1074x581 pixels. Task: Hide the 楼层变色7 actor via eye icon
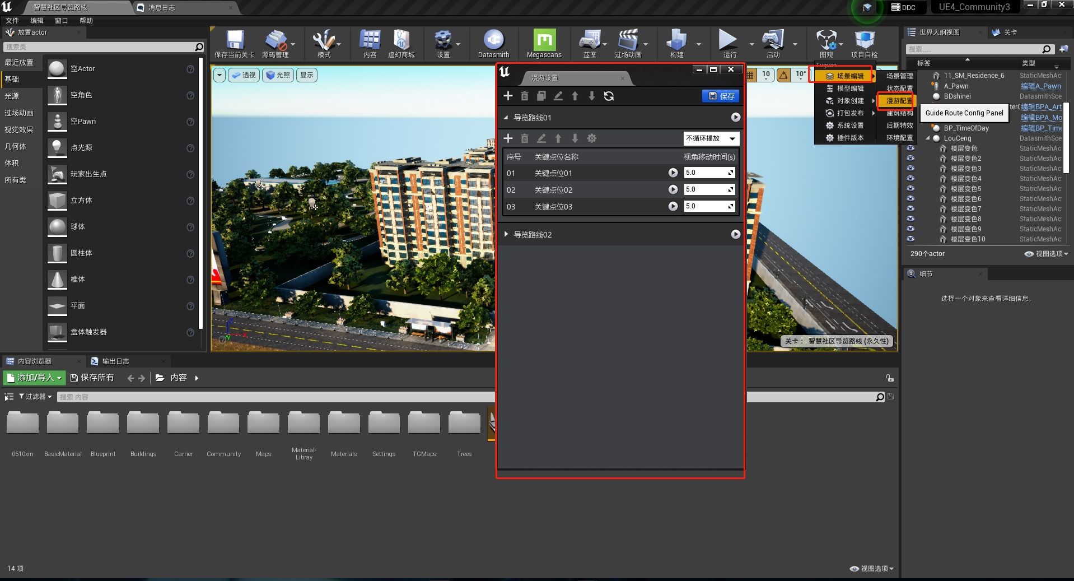(910, 209)
